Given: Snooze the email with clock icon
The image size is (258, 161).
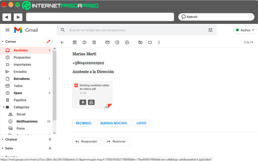Looking at the screenshot, I should (117, 42).
